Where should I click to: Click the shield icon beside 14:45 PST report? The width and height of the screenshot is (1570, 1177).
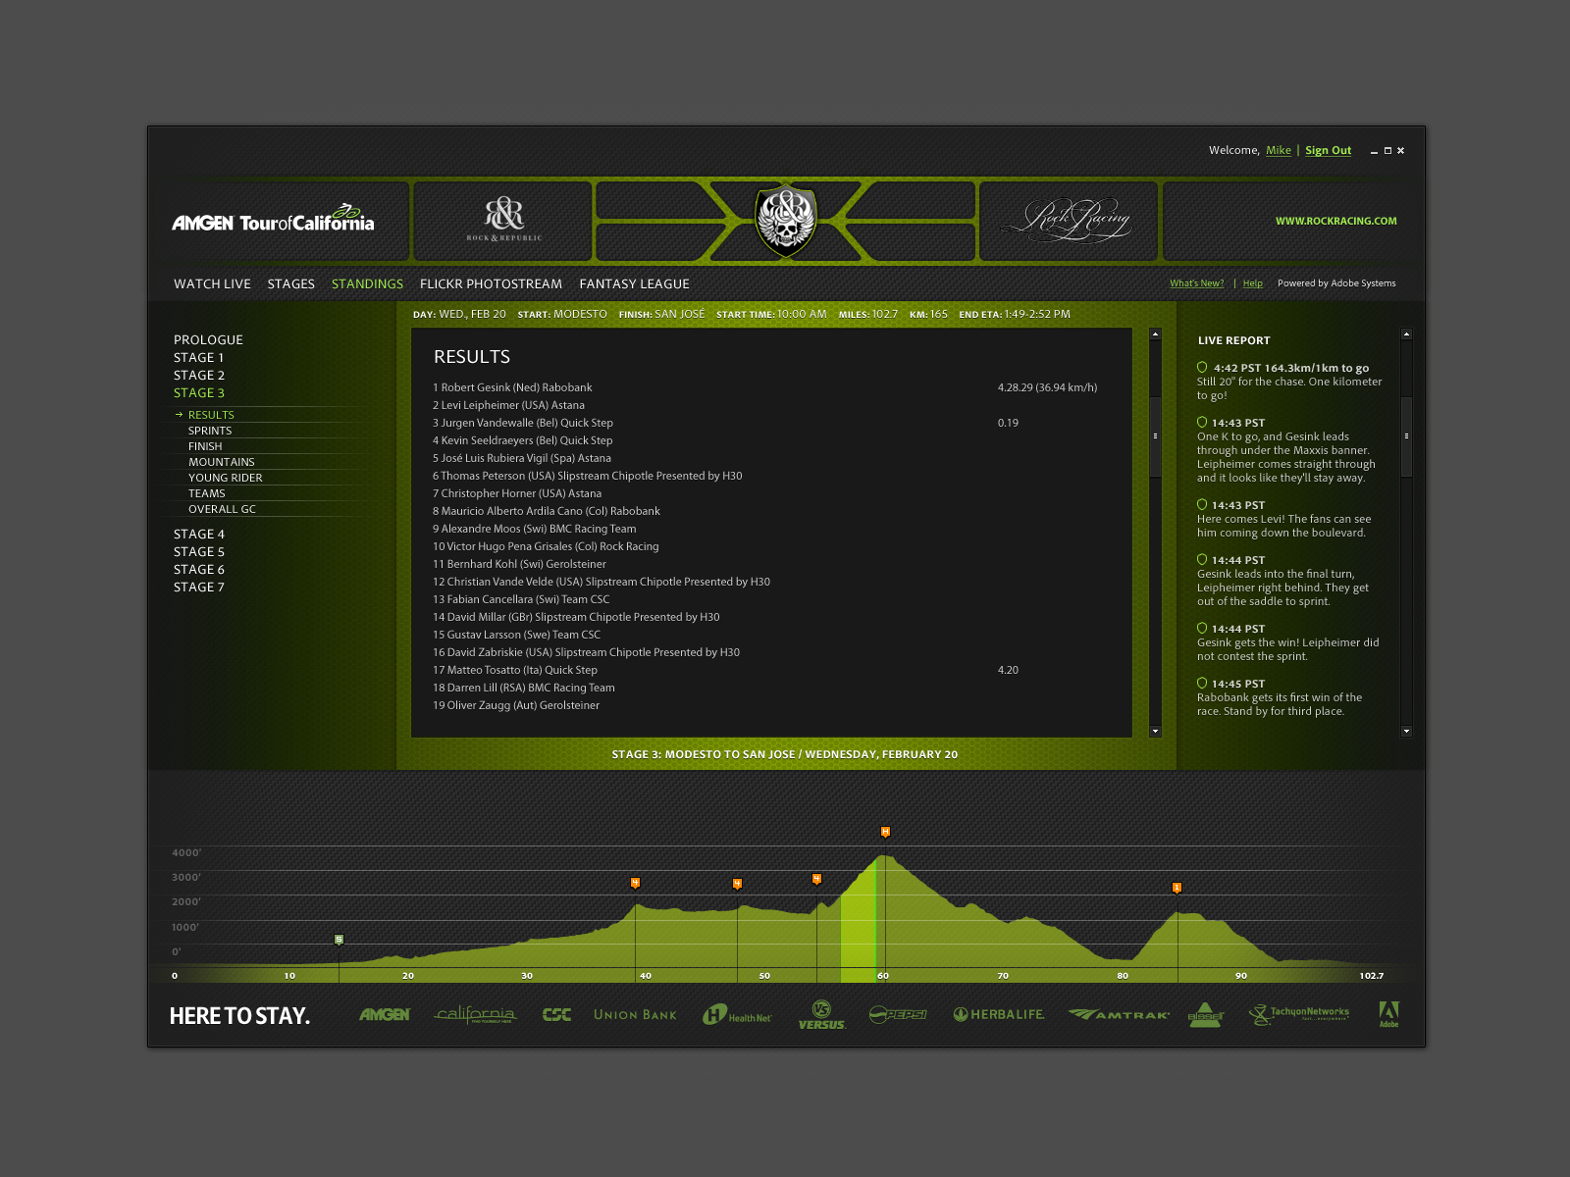click(1202, 684)
